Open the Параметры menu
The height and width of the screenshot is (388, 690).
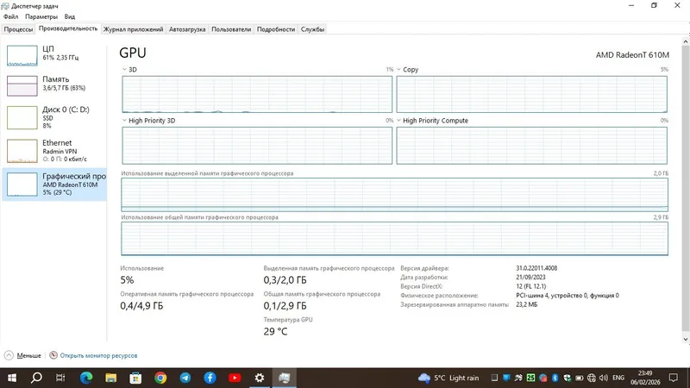41,16
